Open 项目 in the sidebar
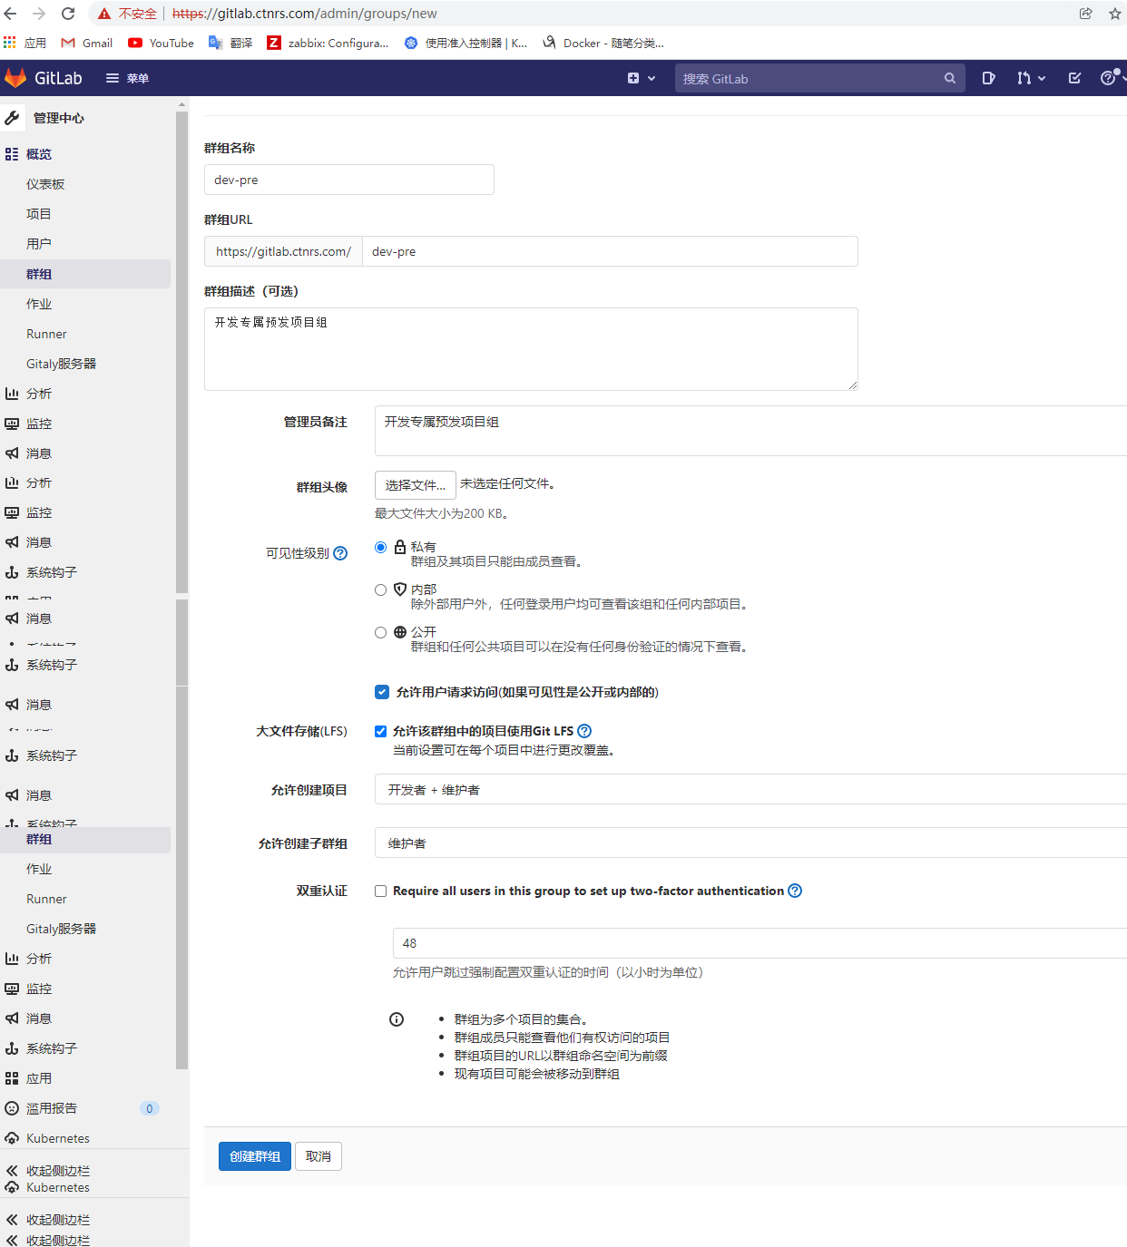The width and height of the screenshot is (1127, 1247). (x=39, y=214)
